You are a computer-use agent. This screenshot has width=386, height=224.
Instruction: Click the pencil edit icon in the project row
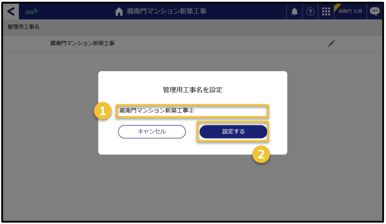tap(331, 43)
